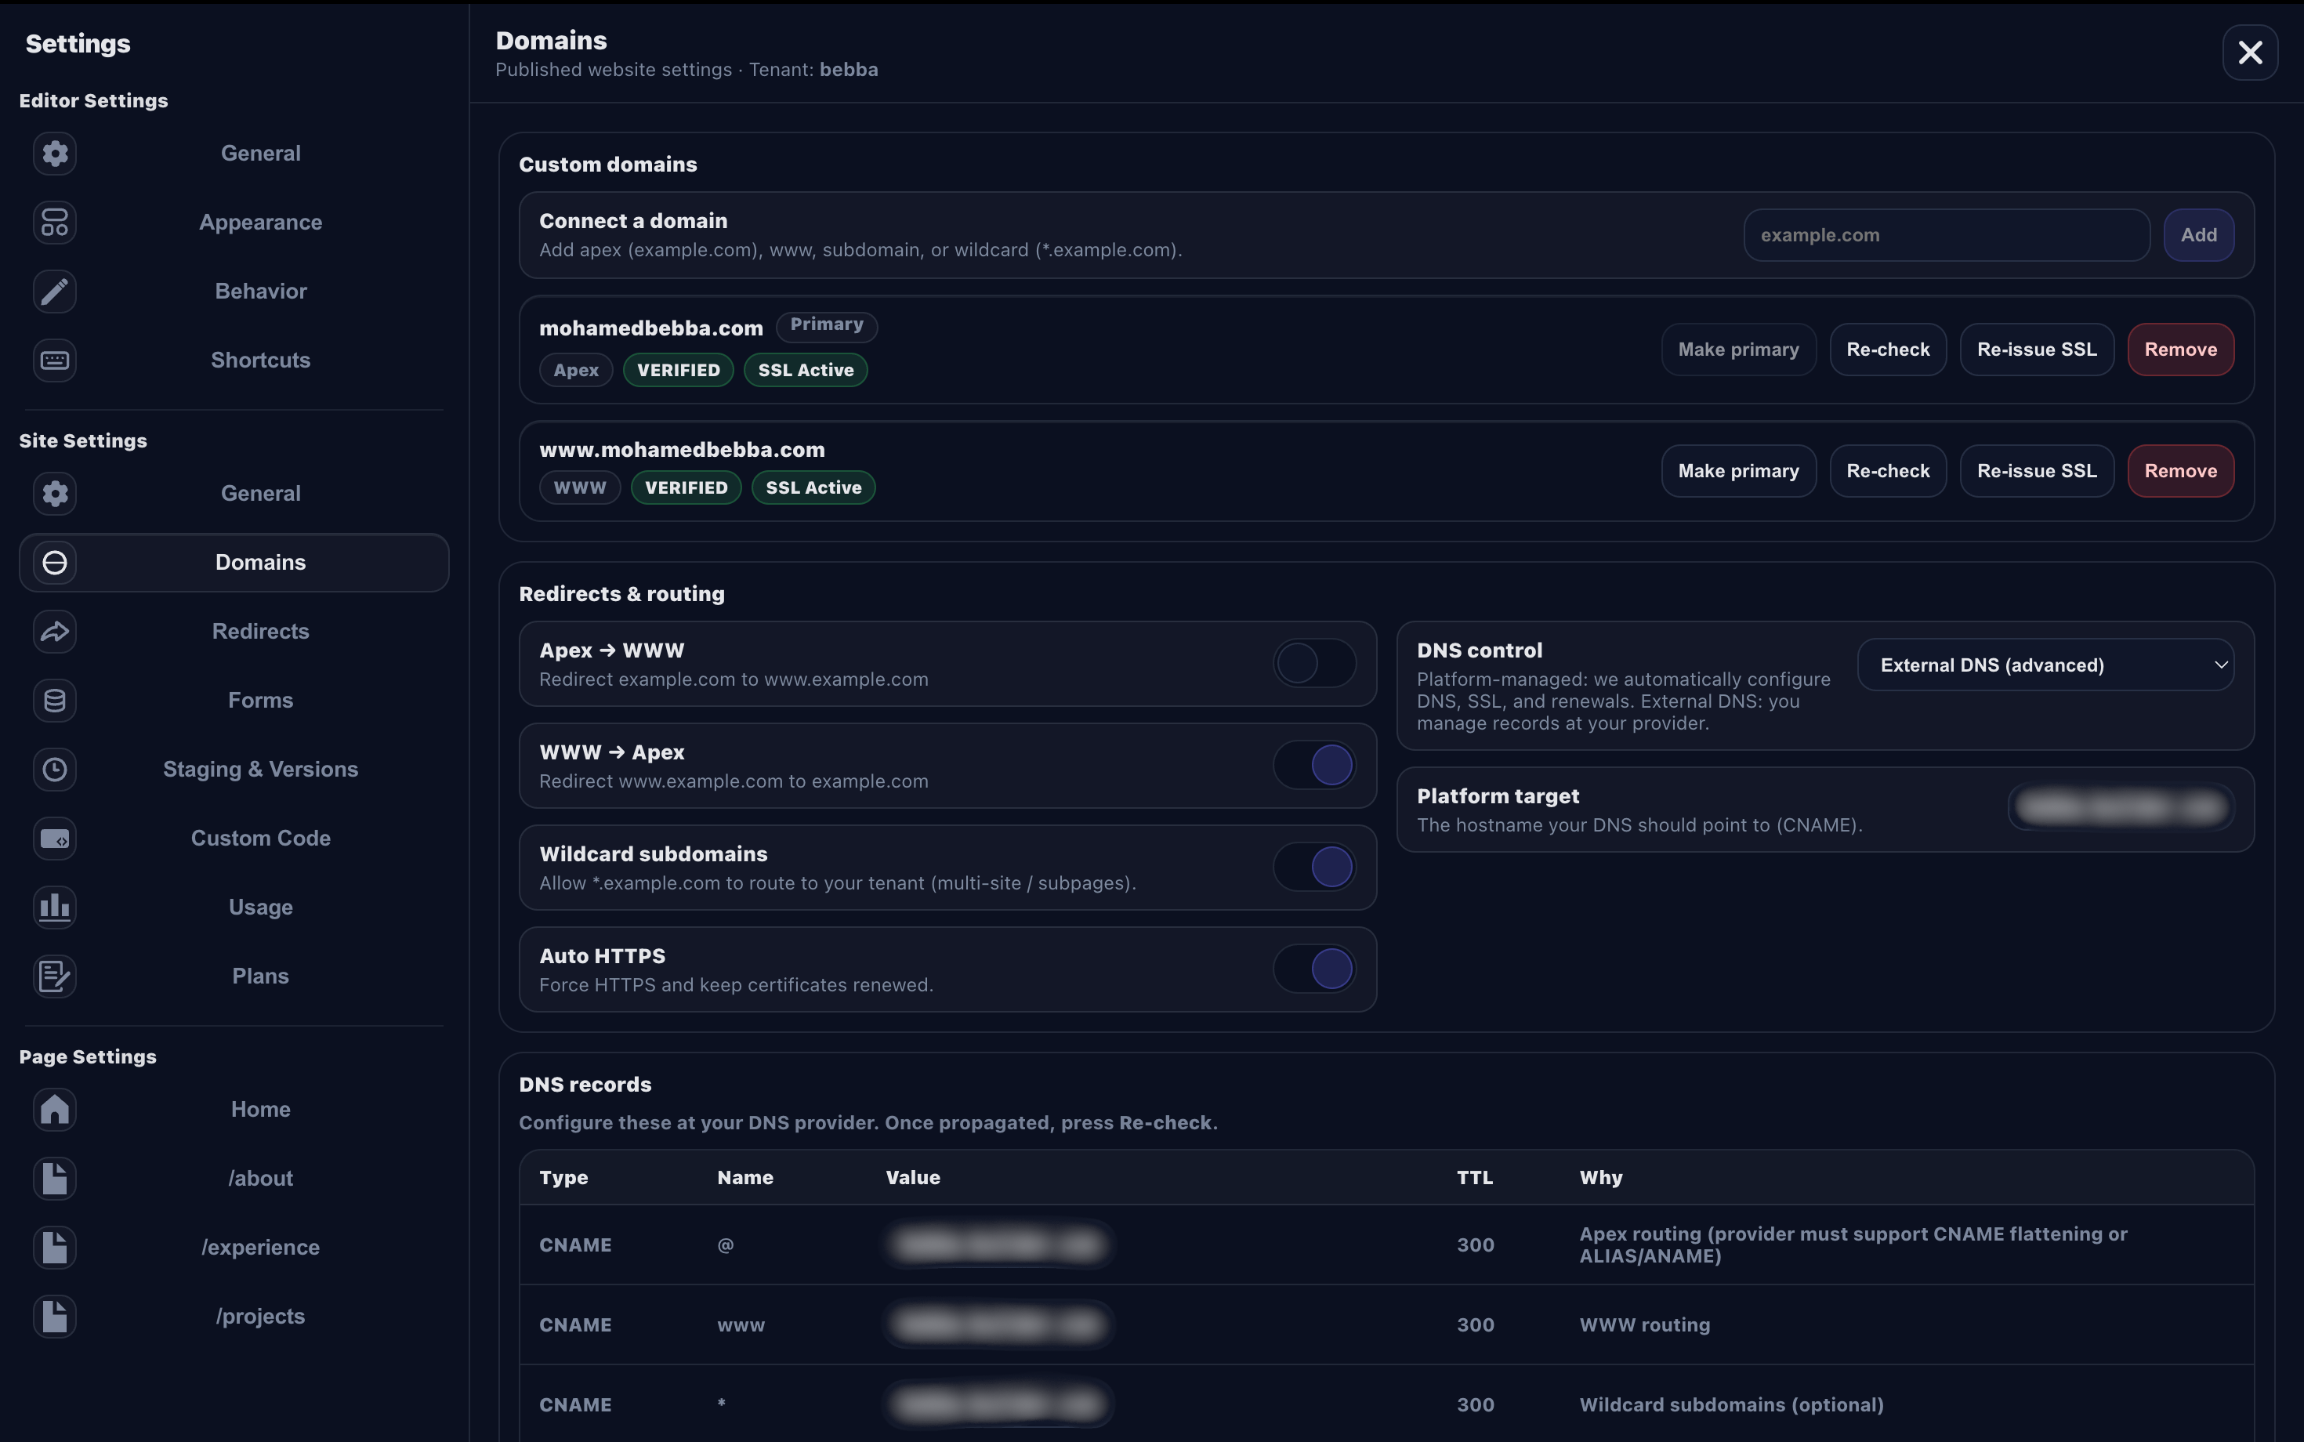Click the Staging & Versions clock icon
Viewport: 2304px width, 1442px height.
point(54,769)
